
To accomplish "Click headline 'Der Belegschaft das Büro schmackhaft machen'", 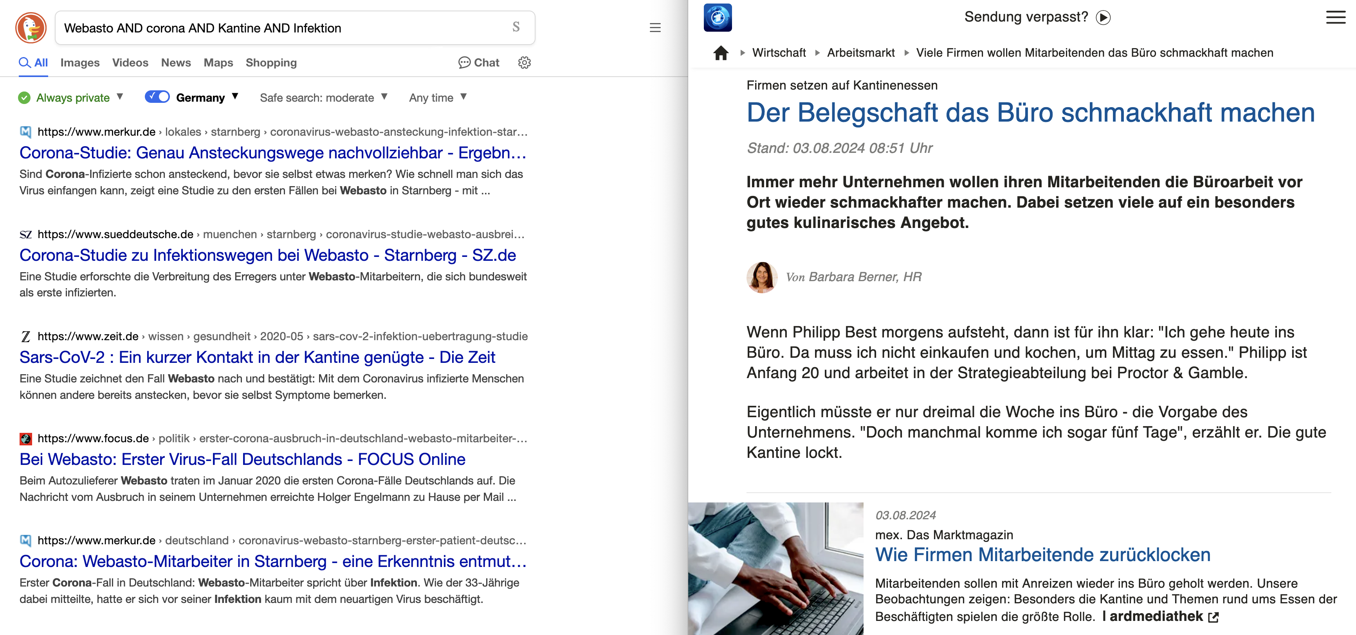I will 1031,113.
